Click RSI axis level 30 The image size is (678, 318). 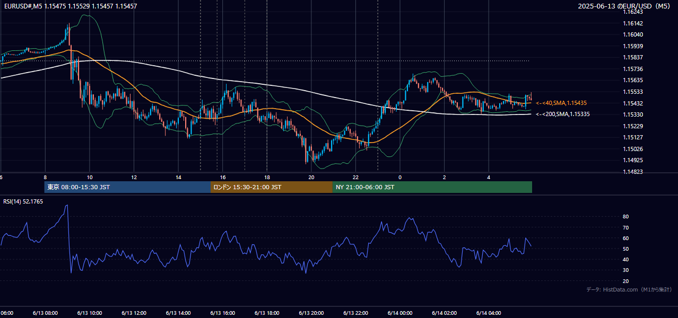(626, 270)
